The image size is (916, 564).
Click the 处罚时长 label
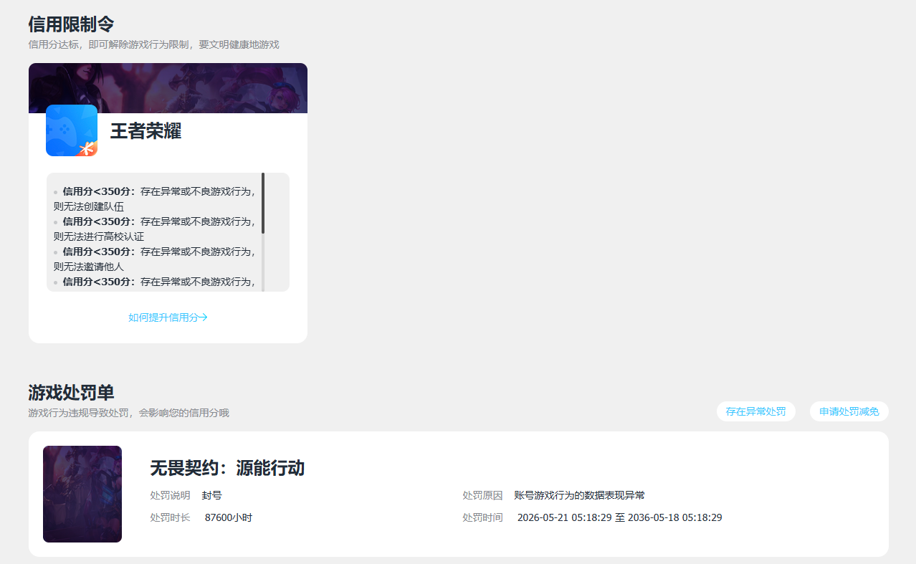click(170, 517)
